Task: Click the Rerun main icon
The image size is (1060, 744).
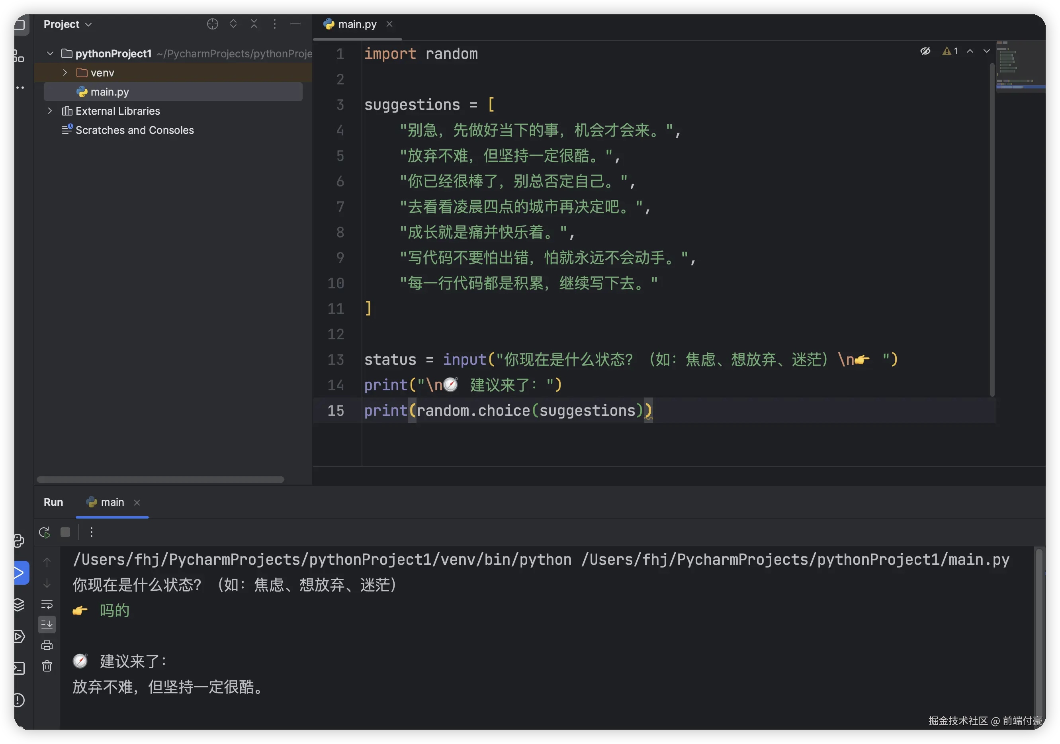Action: pyautogui.click(x=45, y=533)
